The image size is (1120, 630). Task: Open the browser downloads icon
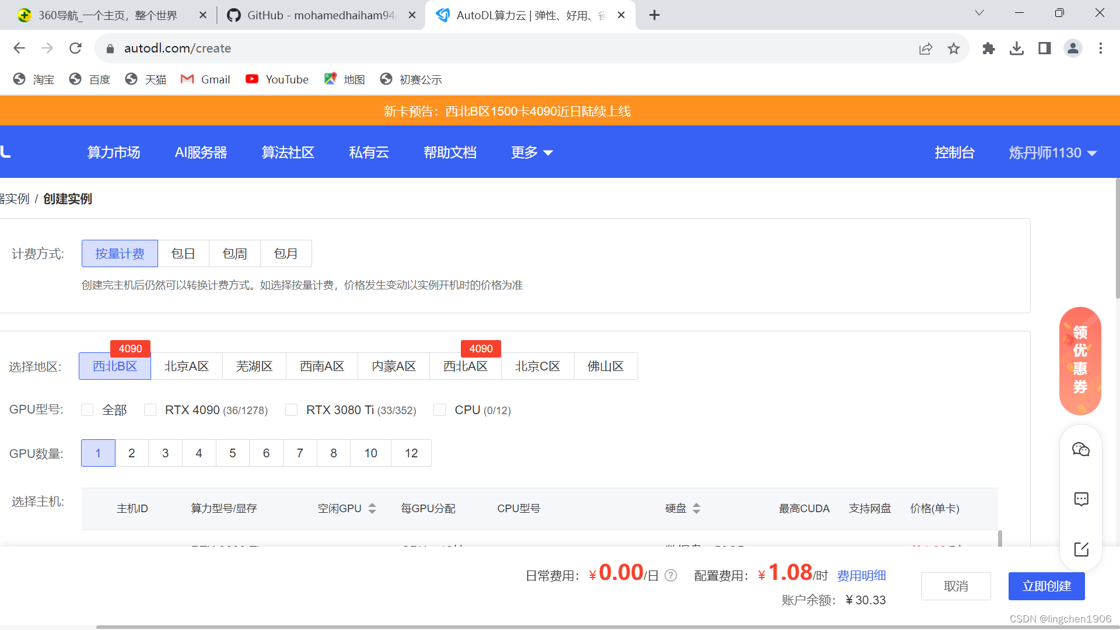click(1016, 48)
